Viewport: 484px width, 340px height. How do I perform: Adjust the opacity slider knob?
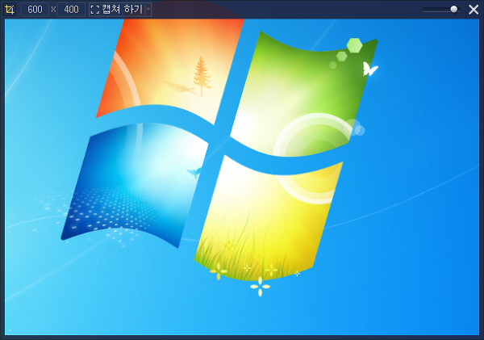(453, 10)
